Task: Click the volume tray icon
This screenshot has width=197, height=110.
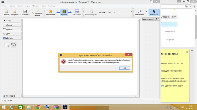Action: pos(177,107)
